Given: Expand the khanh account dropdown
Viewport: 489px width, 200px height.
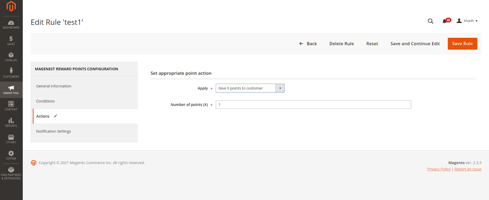Looking at the screenshot, I should point(467,21).
